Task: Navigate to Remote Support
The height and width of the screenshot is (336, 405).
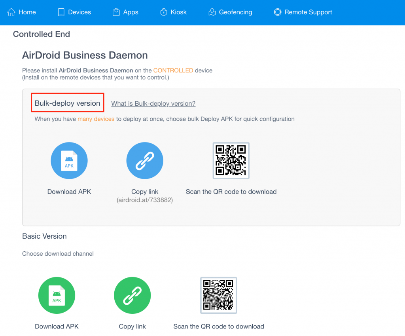Action: pyautogui.click(x=303, y=12)
